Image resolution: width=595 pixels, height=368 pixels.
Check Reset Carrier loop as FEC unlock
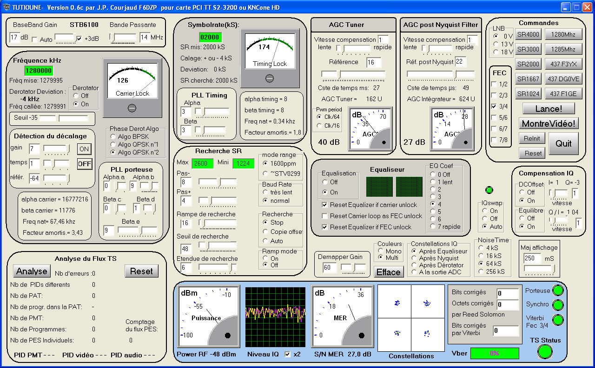(x=324, y=216)
